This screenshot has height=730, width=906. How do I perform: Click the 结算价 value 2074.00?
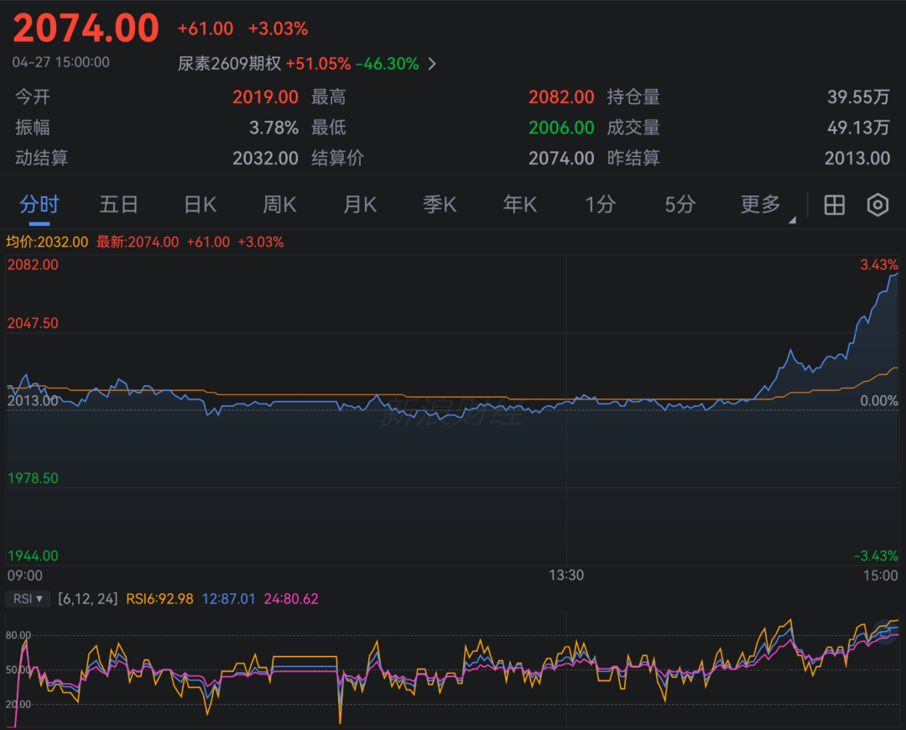561,159
